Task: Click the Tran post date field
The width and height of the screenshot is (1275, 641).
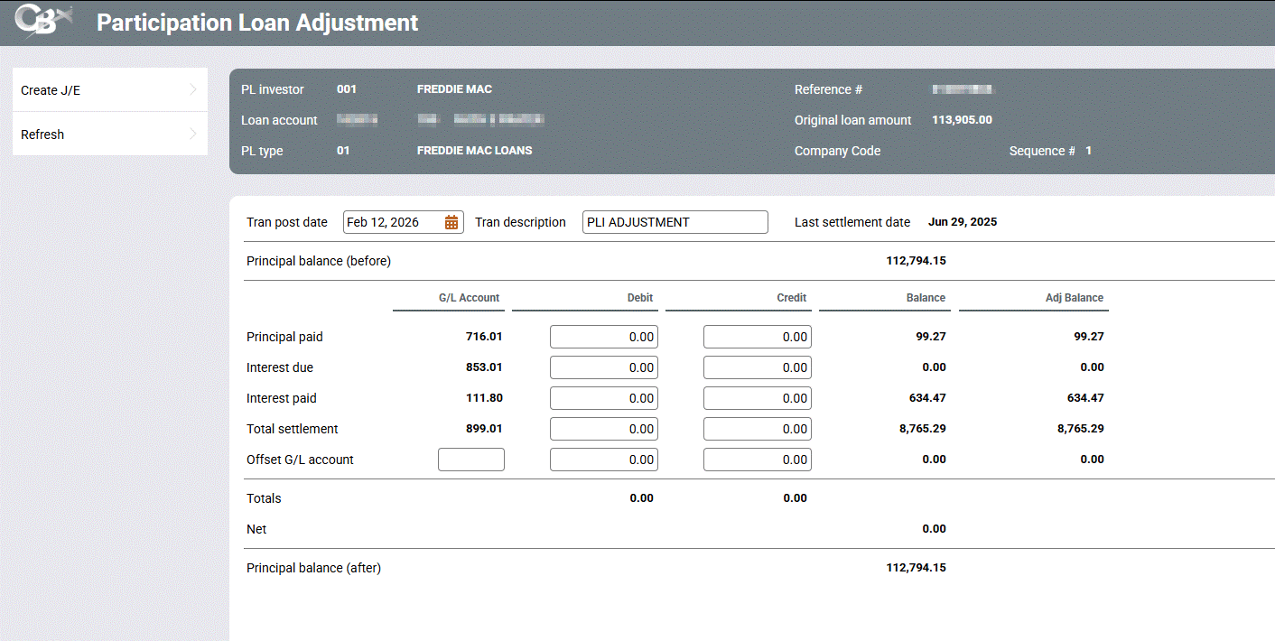Action: [x=392, y=222]
